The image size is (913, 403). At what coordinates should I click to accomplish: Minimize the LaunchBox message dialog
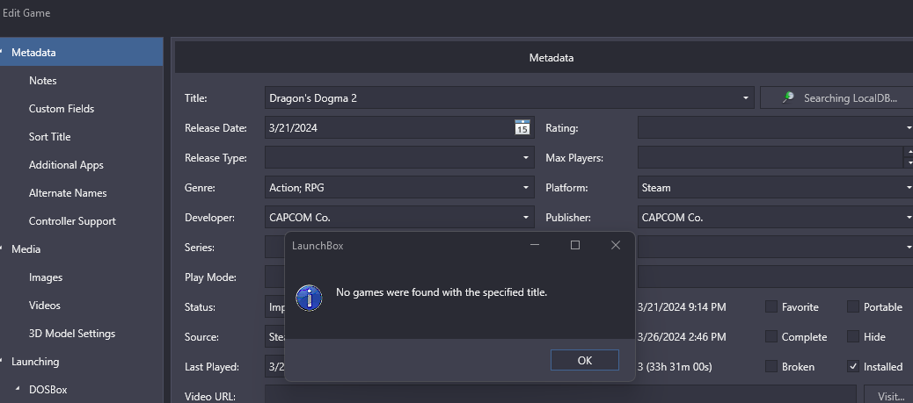(x=535, y=246)
